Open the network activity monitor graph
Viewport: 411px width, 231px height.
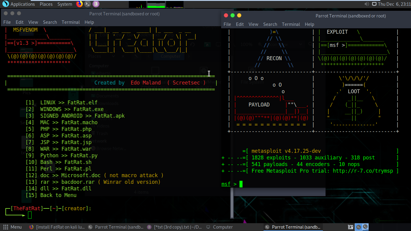[x=175, y=5]
